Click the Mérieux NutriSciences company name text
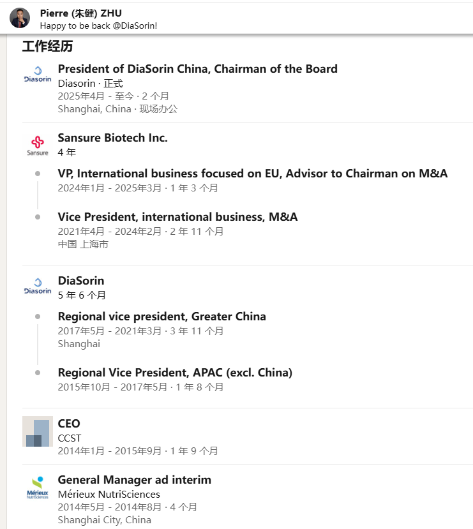473x529 pixels. point(109,495)
